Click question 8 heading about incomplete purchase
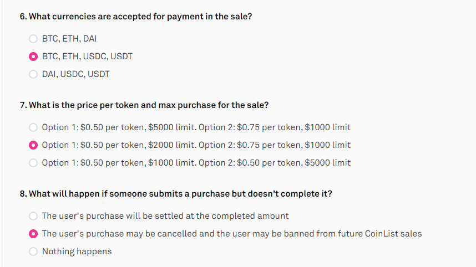 point(176,194)
